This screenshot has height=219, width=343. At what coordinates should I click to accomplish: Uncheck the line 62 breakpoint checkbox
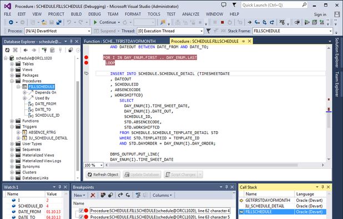tap(81, 211)
